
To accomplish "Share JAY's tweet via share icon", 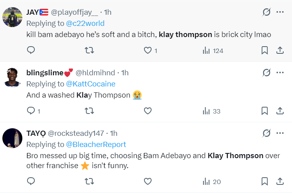I will tap(280, 50).
